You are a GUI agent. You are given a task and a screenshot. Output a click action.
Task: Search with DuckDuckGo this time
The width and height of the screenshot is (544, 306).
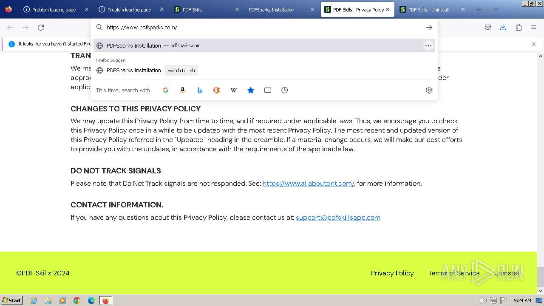point(217,90)
